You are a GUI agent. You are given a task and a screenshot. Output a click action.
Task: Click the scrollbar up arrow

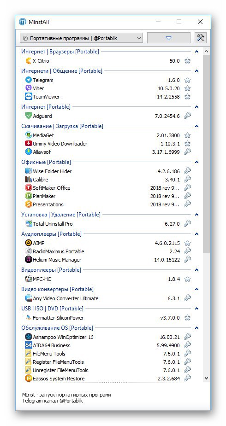[206, 51]
